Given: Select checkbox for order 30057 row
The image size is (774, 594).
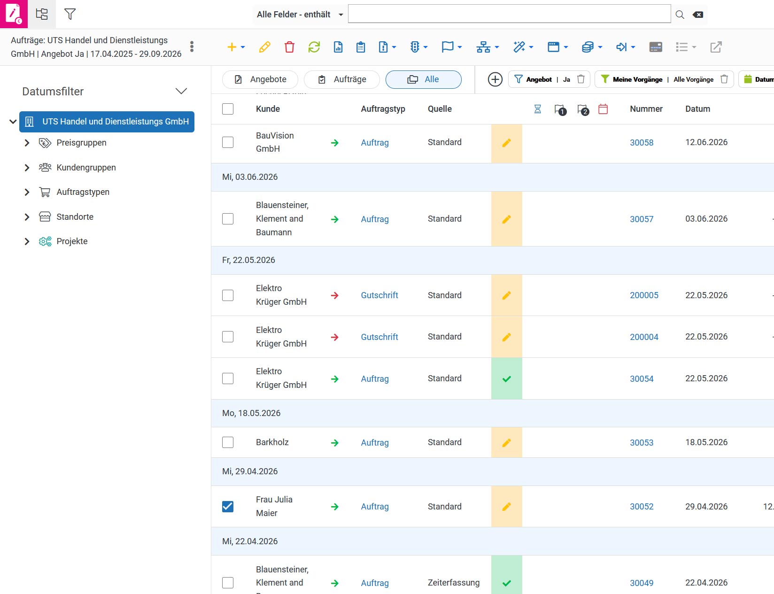Looking at the screenshot, I should pyautogui.click(x=228, y=219).
